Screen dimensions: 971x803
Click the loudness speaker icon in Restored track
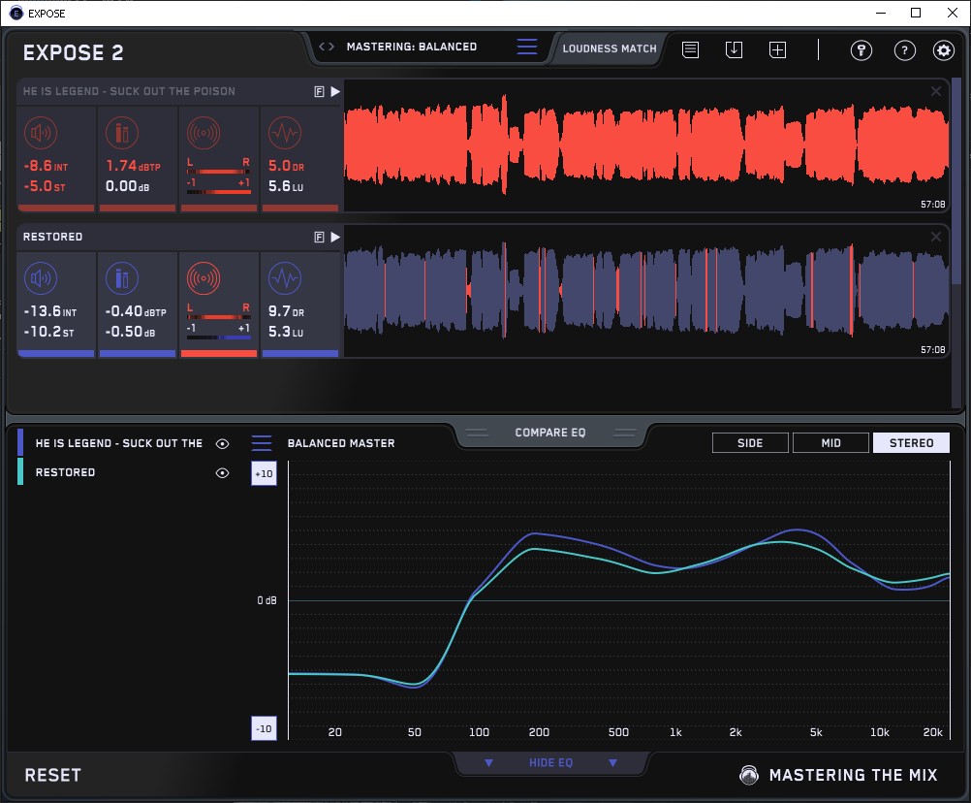[40, 279]
